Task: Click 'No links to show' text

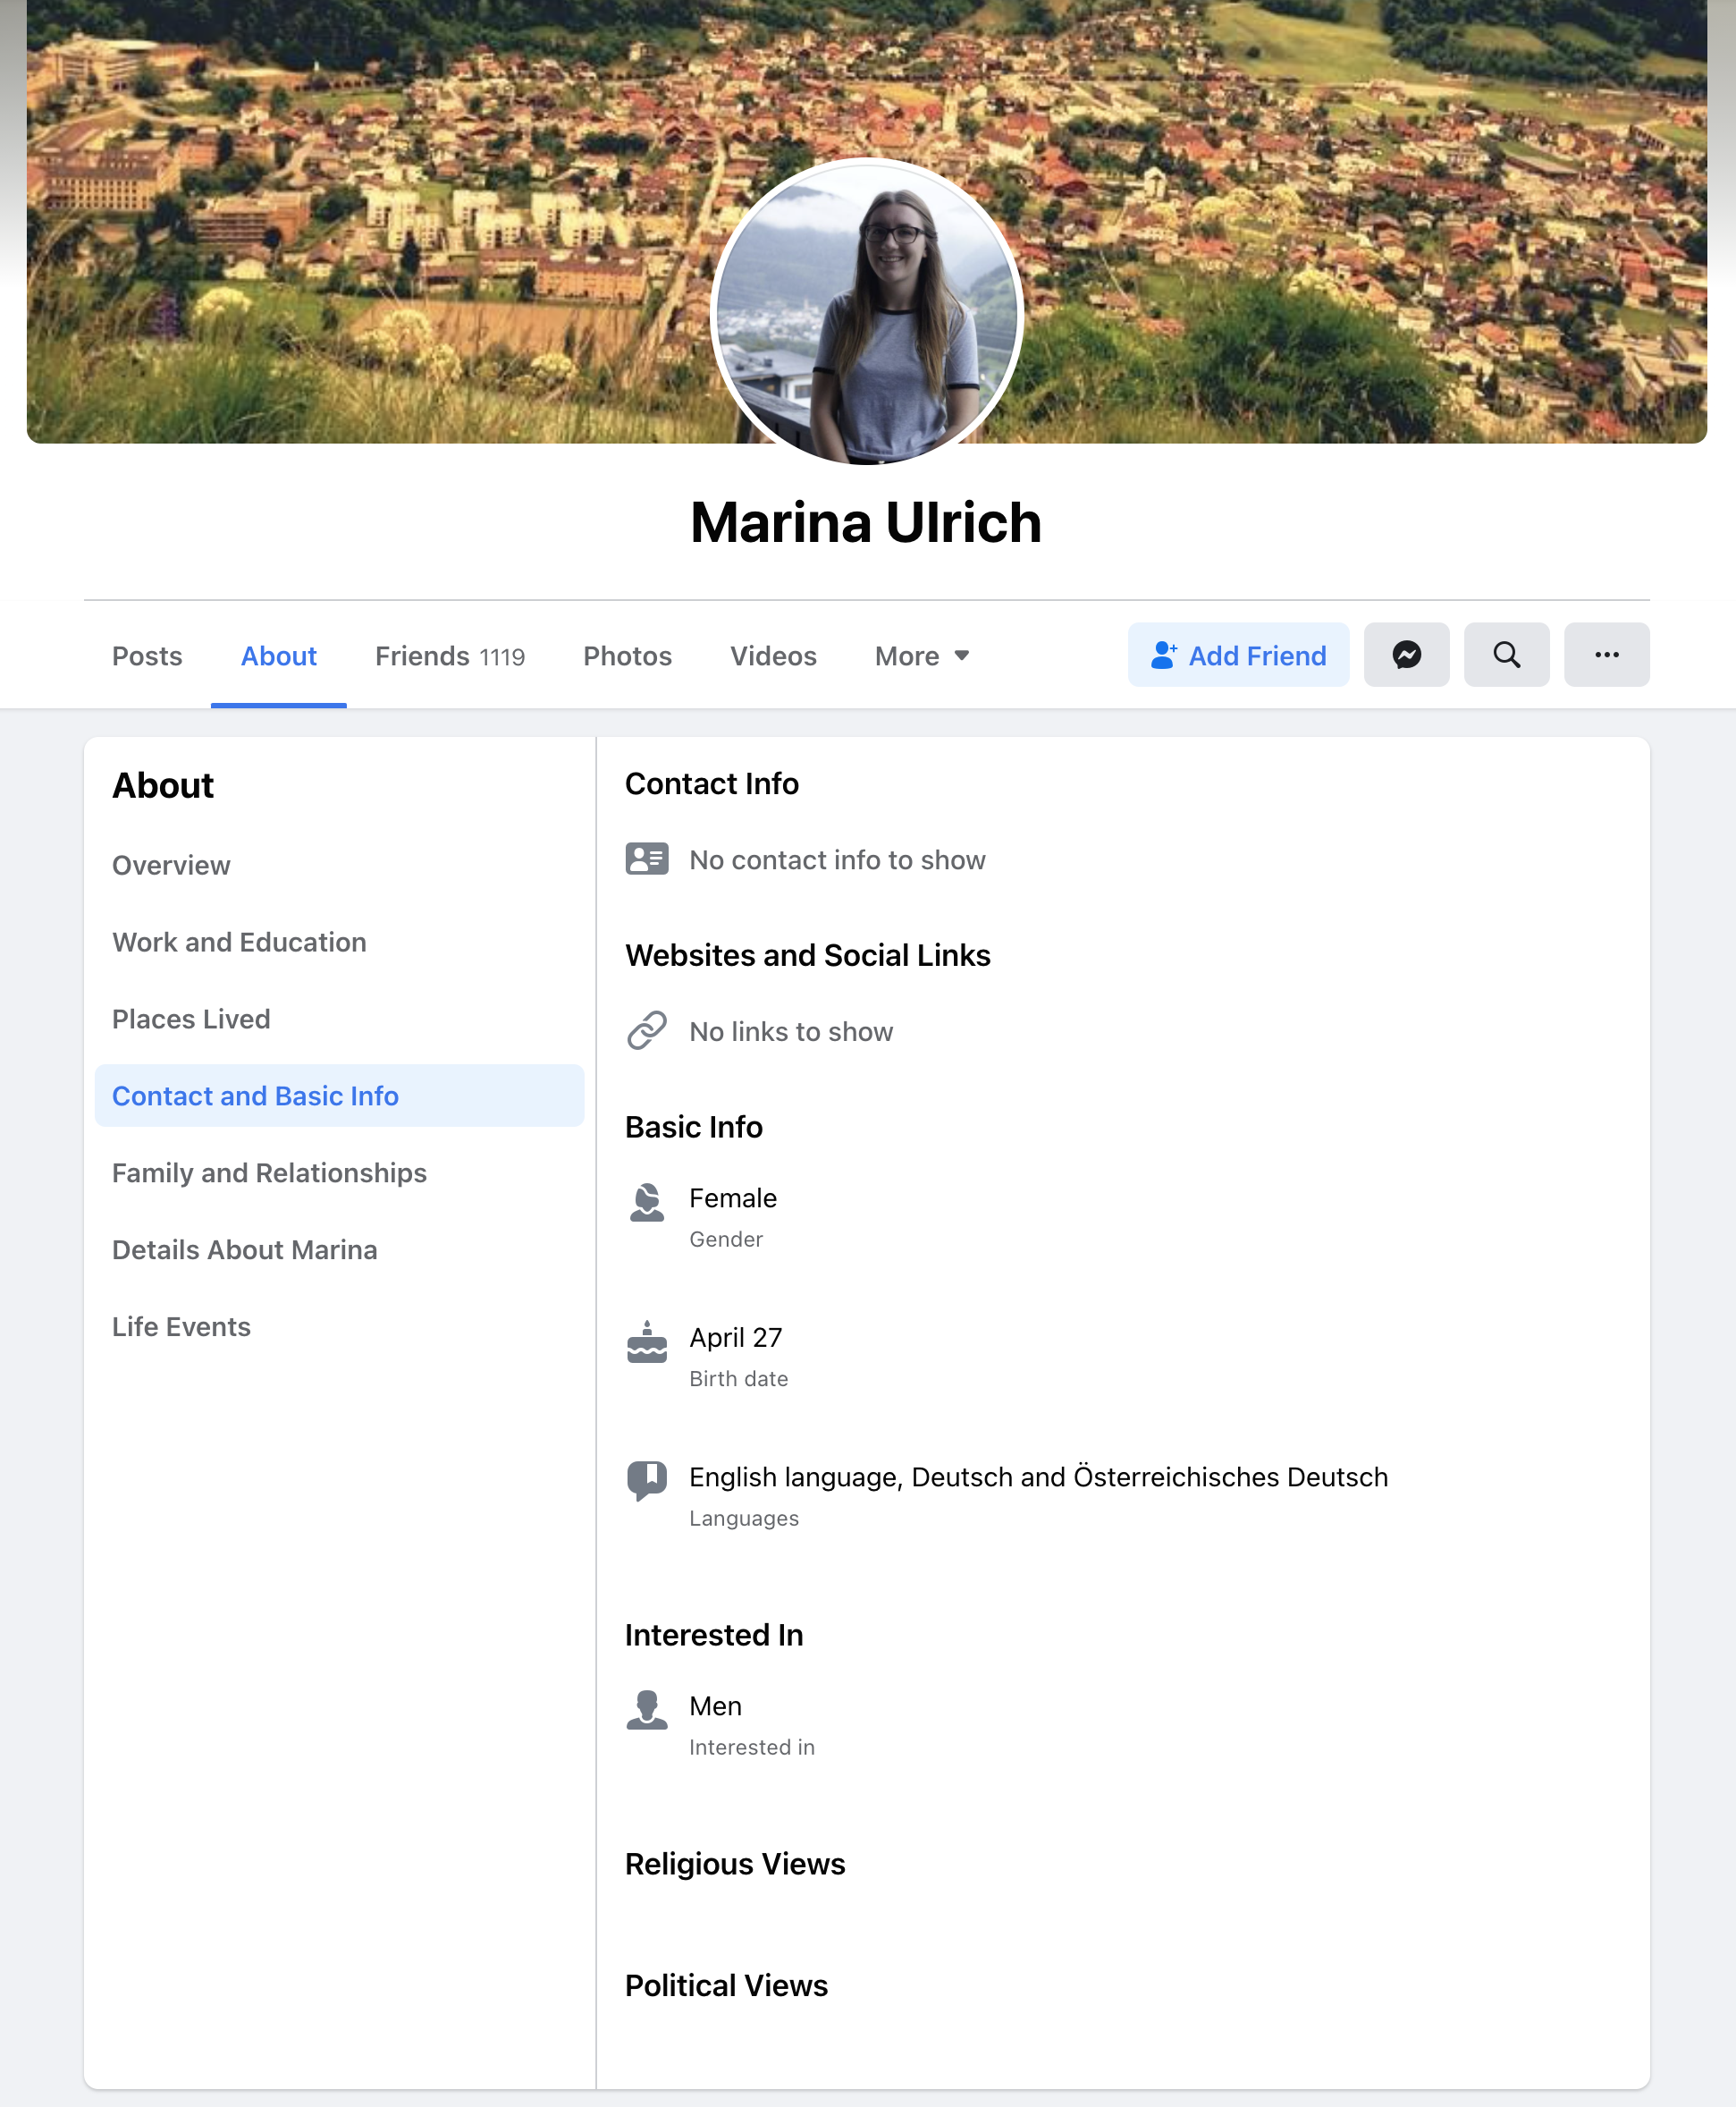Action: click(x=791, y=1031)
